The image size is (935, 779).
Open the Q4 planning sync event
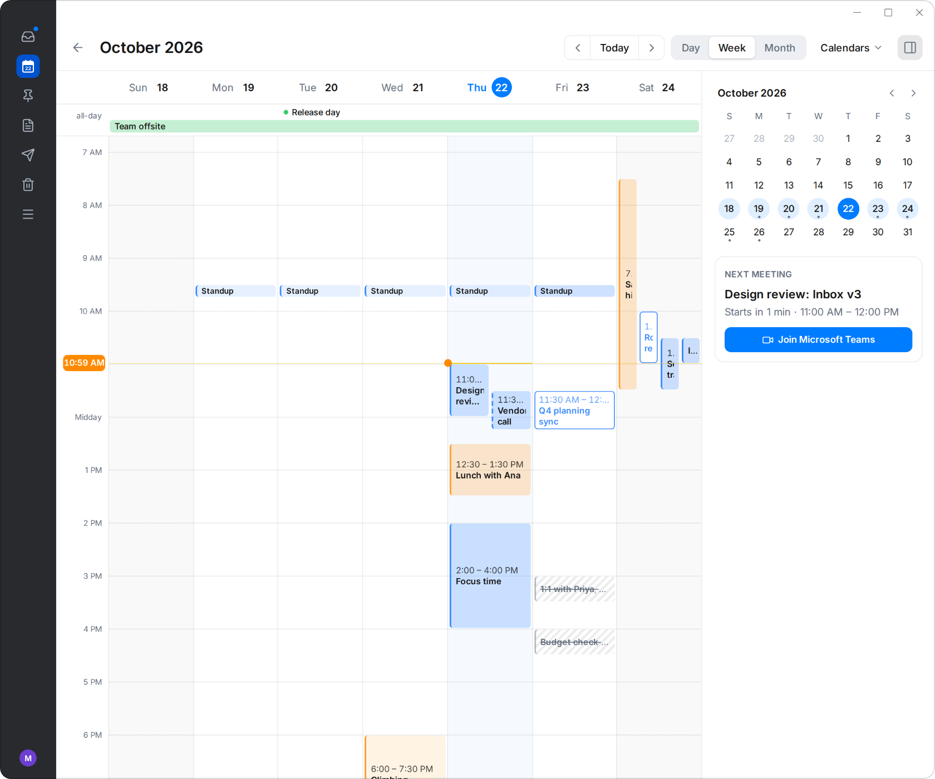tap(574, 410)
